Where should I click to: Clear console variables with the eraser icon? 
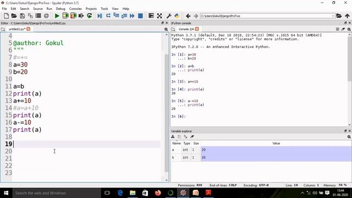pos(343,29)
